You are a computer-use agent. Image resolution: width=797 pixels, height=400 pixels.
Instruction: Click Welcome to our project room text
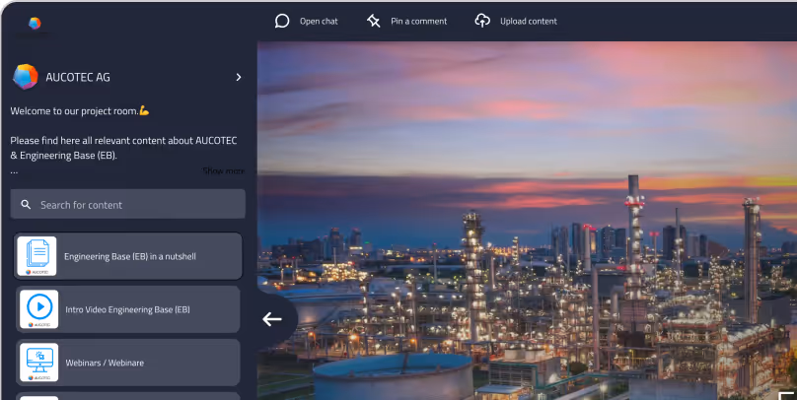coord(80,110)
